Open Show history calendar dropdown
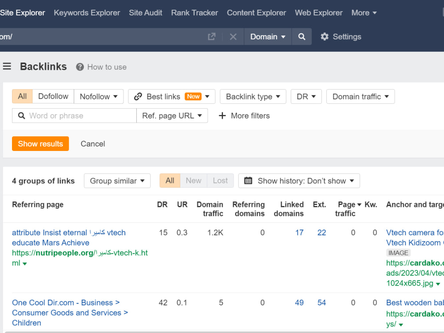This screenshot has height=333, width=444. click(x=299, y=181)
